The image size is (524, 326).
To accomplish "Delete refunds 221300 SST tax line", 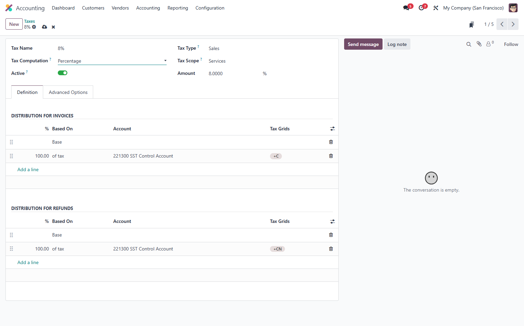I will (x=331, y=249).
